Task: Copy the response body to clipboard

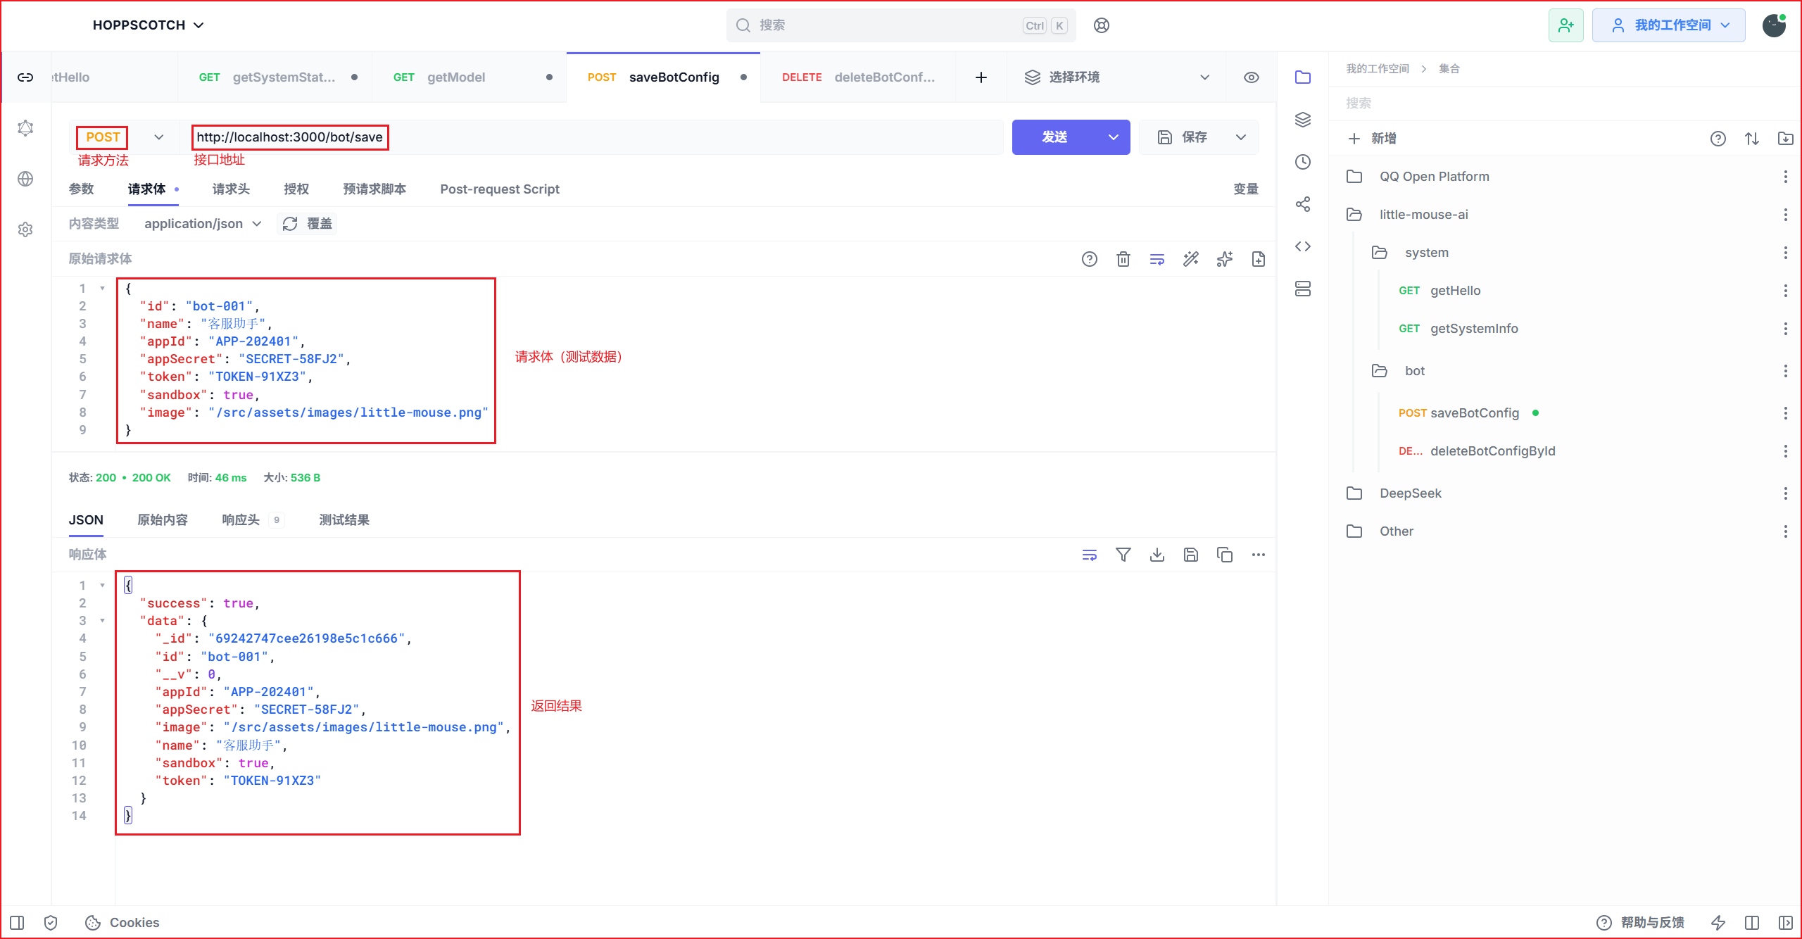Action: (x=1225, y=555)
